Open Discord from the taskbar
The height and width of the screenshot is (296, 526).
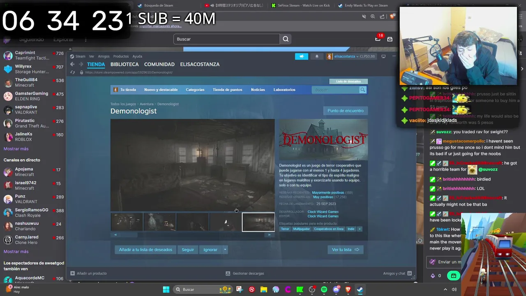point(336,289)
